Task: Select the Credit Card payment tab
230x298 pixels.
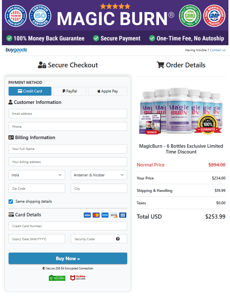Action: (x=30, y=91)
